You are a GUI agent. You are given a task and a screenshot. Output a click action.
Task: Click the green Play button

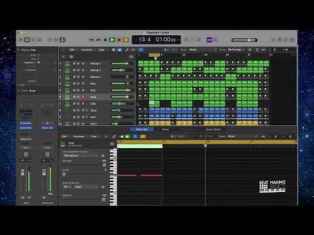112,40
